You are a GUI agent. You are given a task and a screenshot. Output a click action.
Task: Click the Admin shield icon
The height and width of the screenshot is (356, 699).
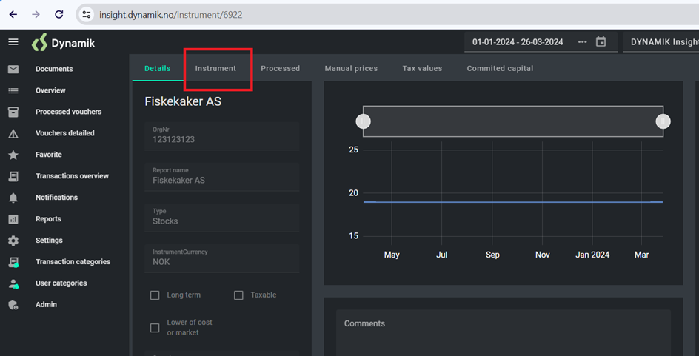tap(13, 305)
